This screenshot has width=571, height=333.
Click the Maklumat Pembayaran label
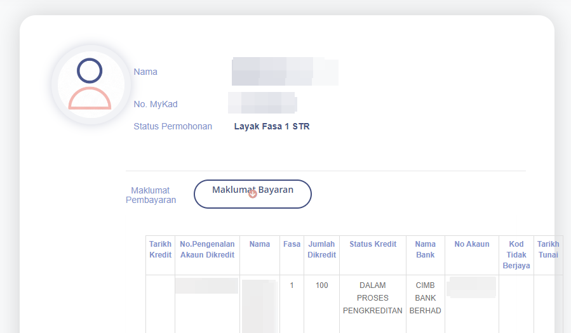click(151, 195)
